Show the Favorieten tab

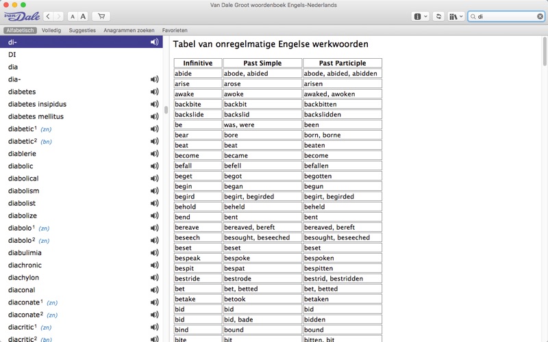point(175,30)
